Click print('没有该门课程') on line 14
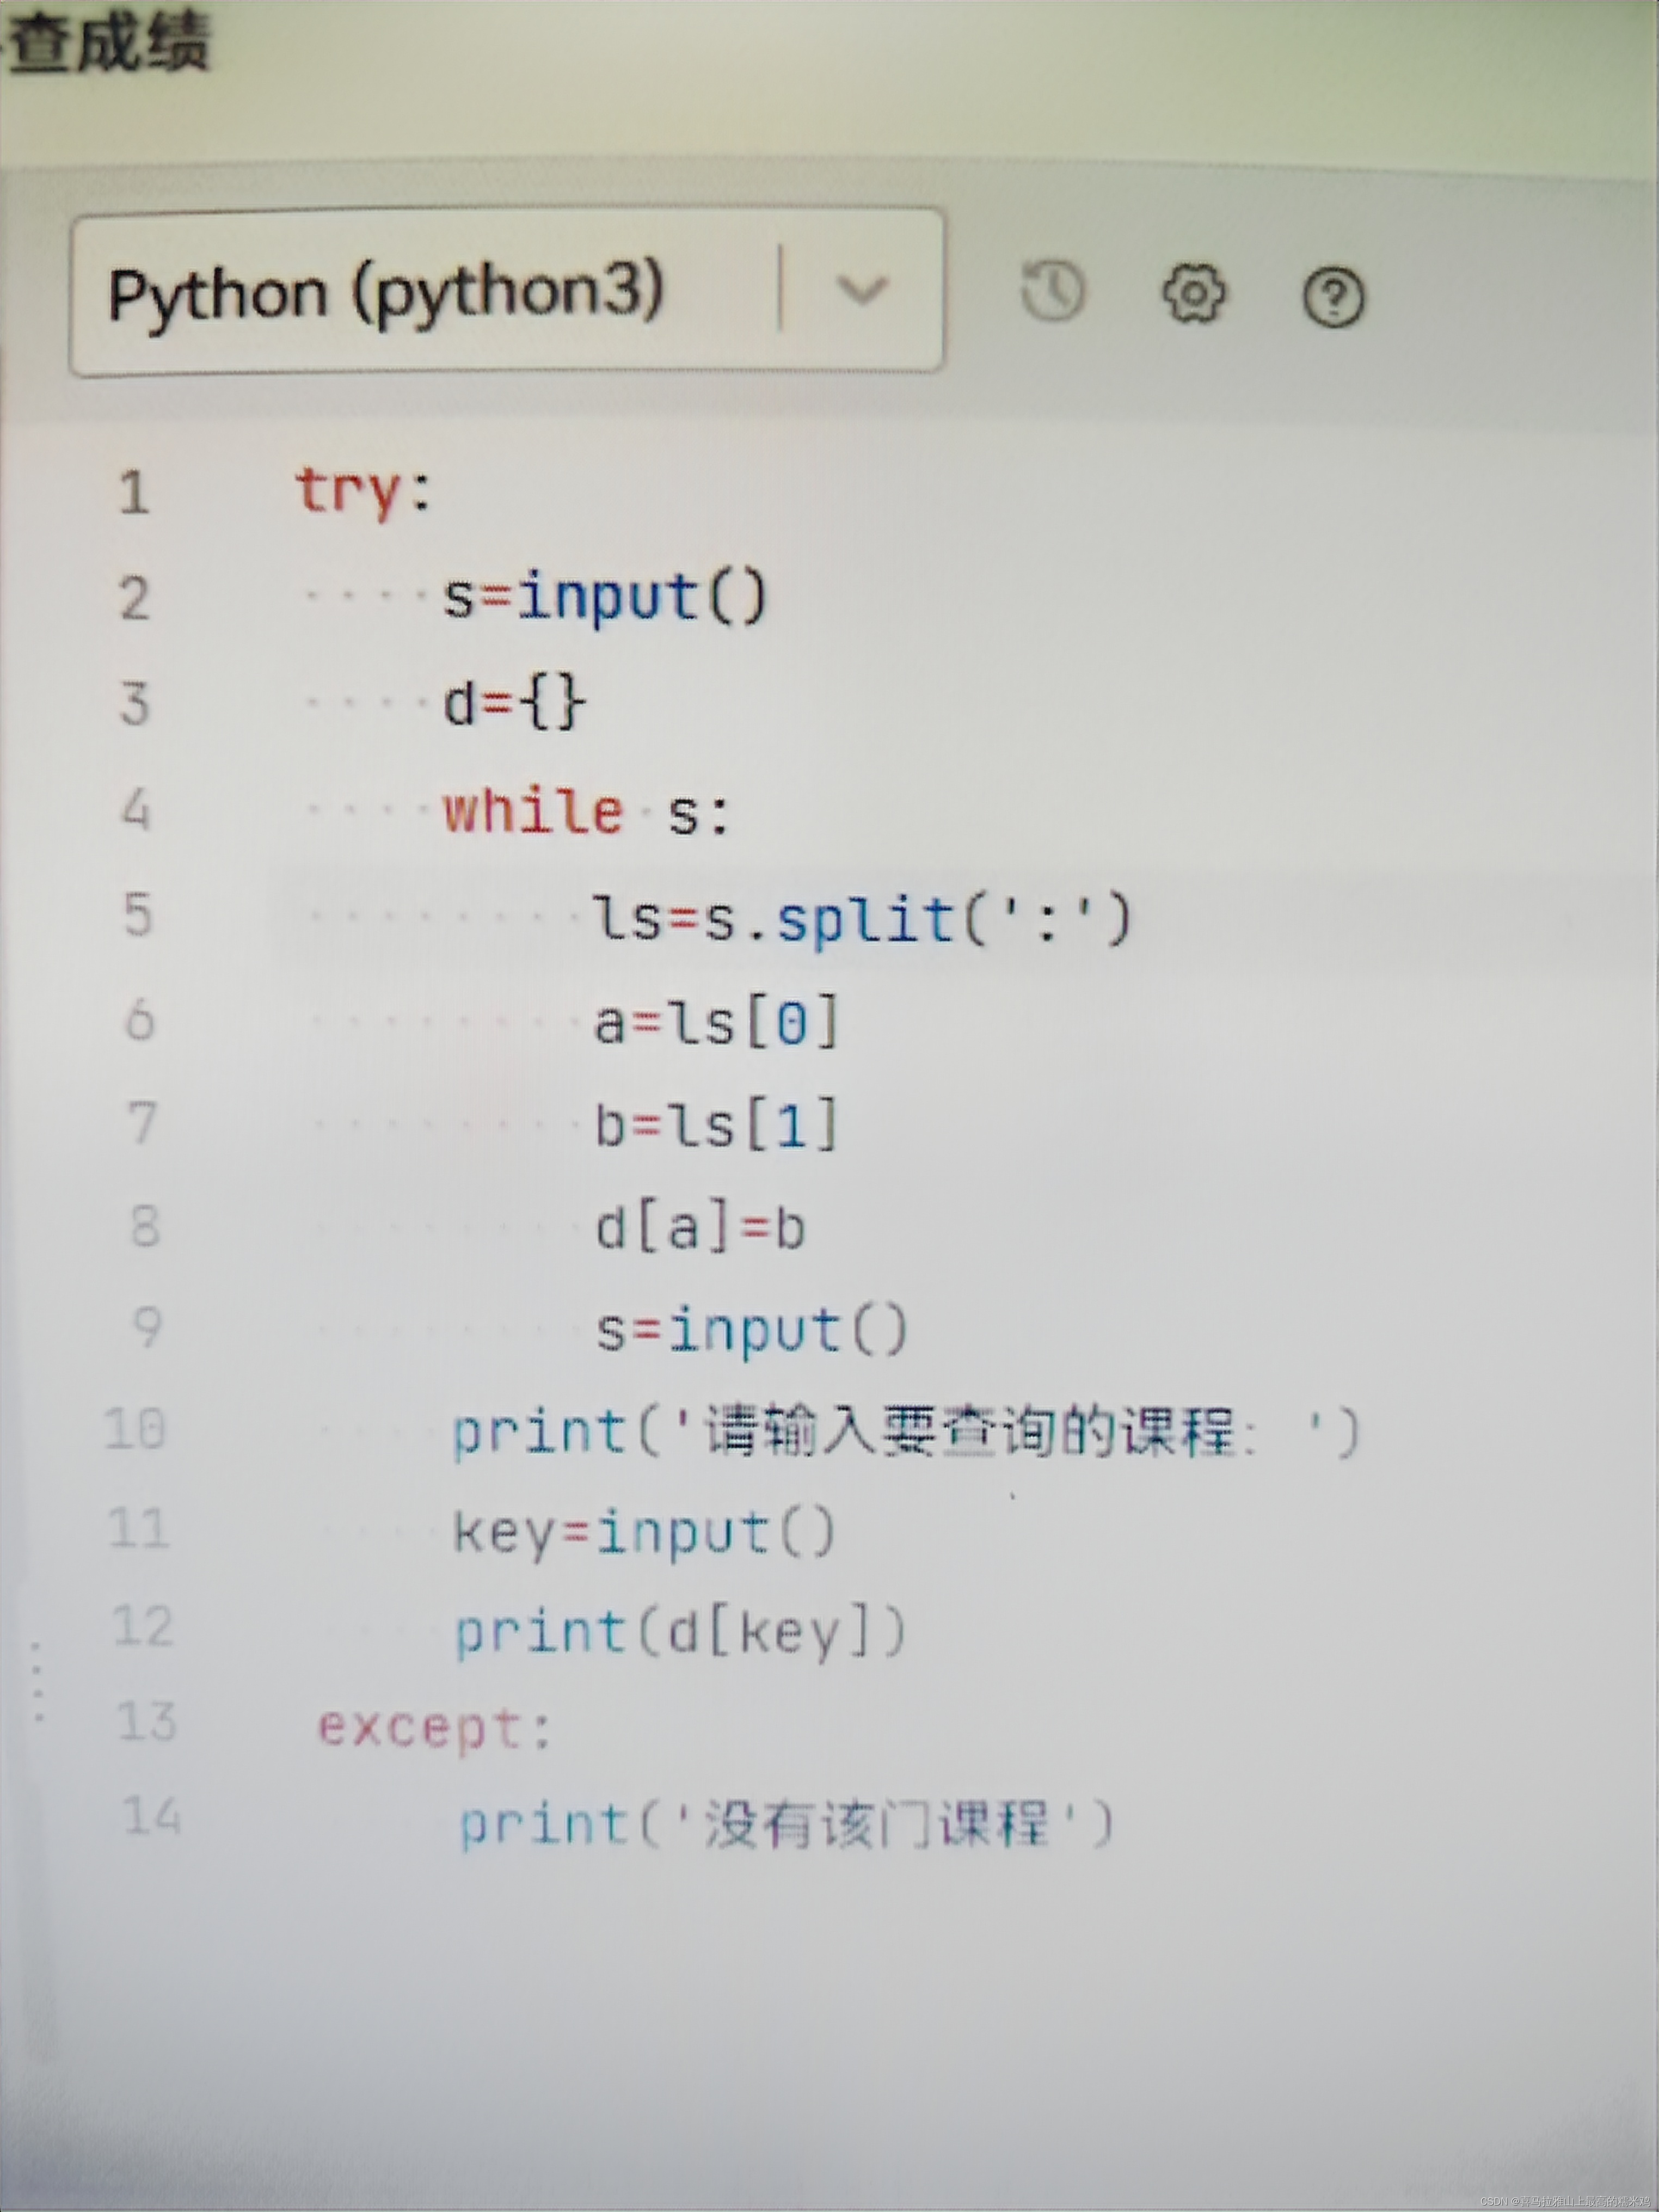 coord(786,1824)
